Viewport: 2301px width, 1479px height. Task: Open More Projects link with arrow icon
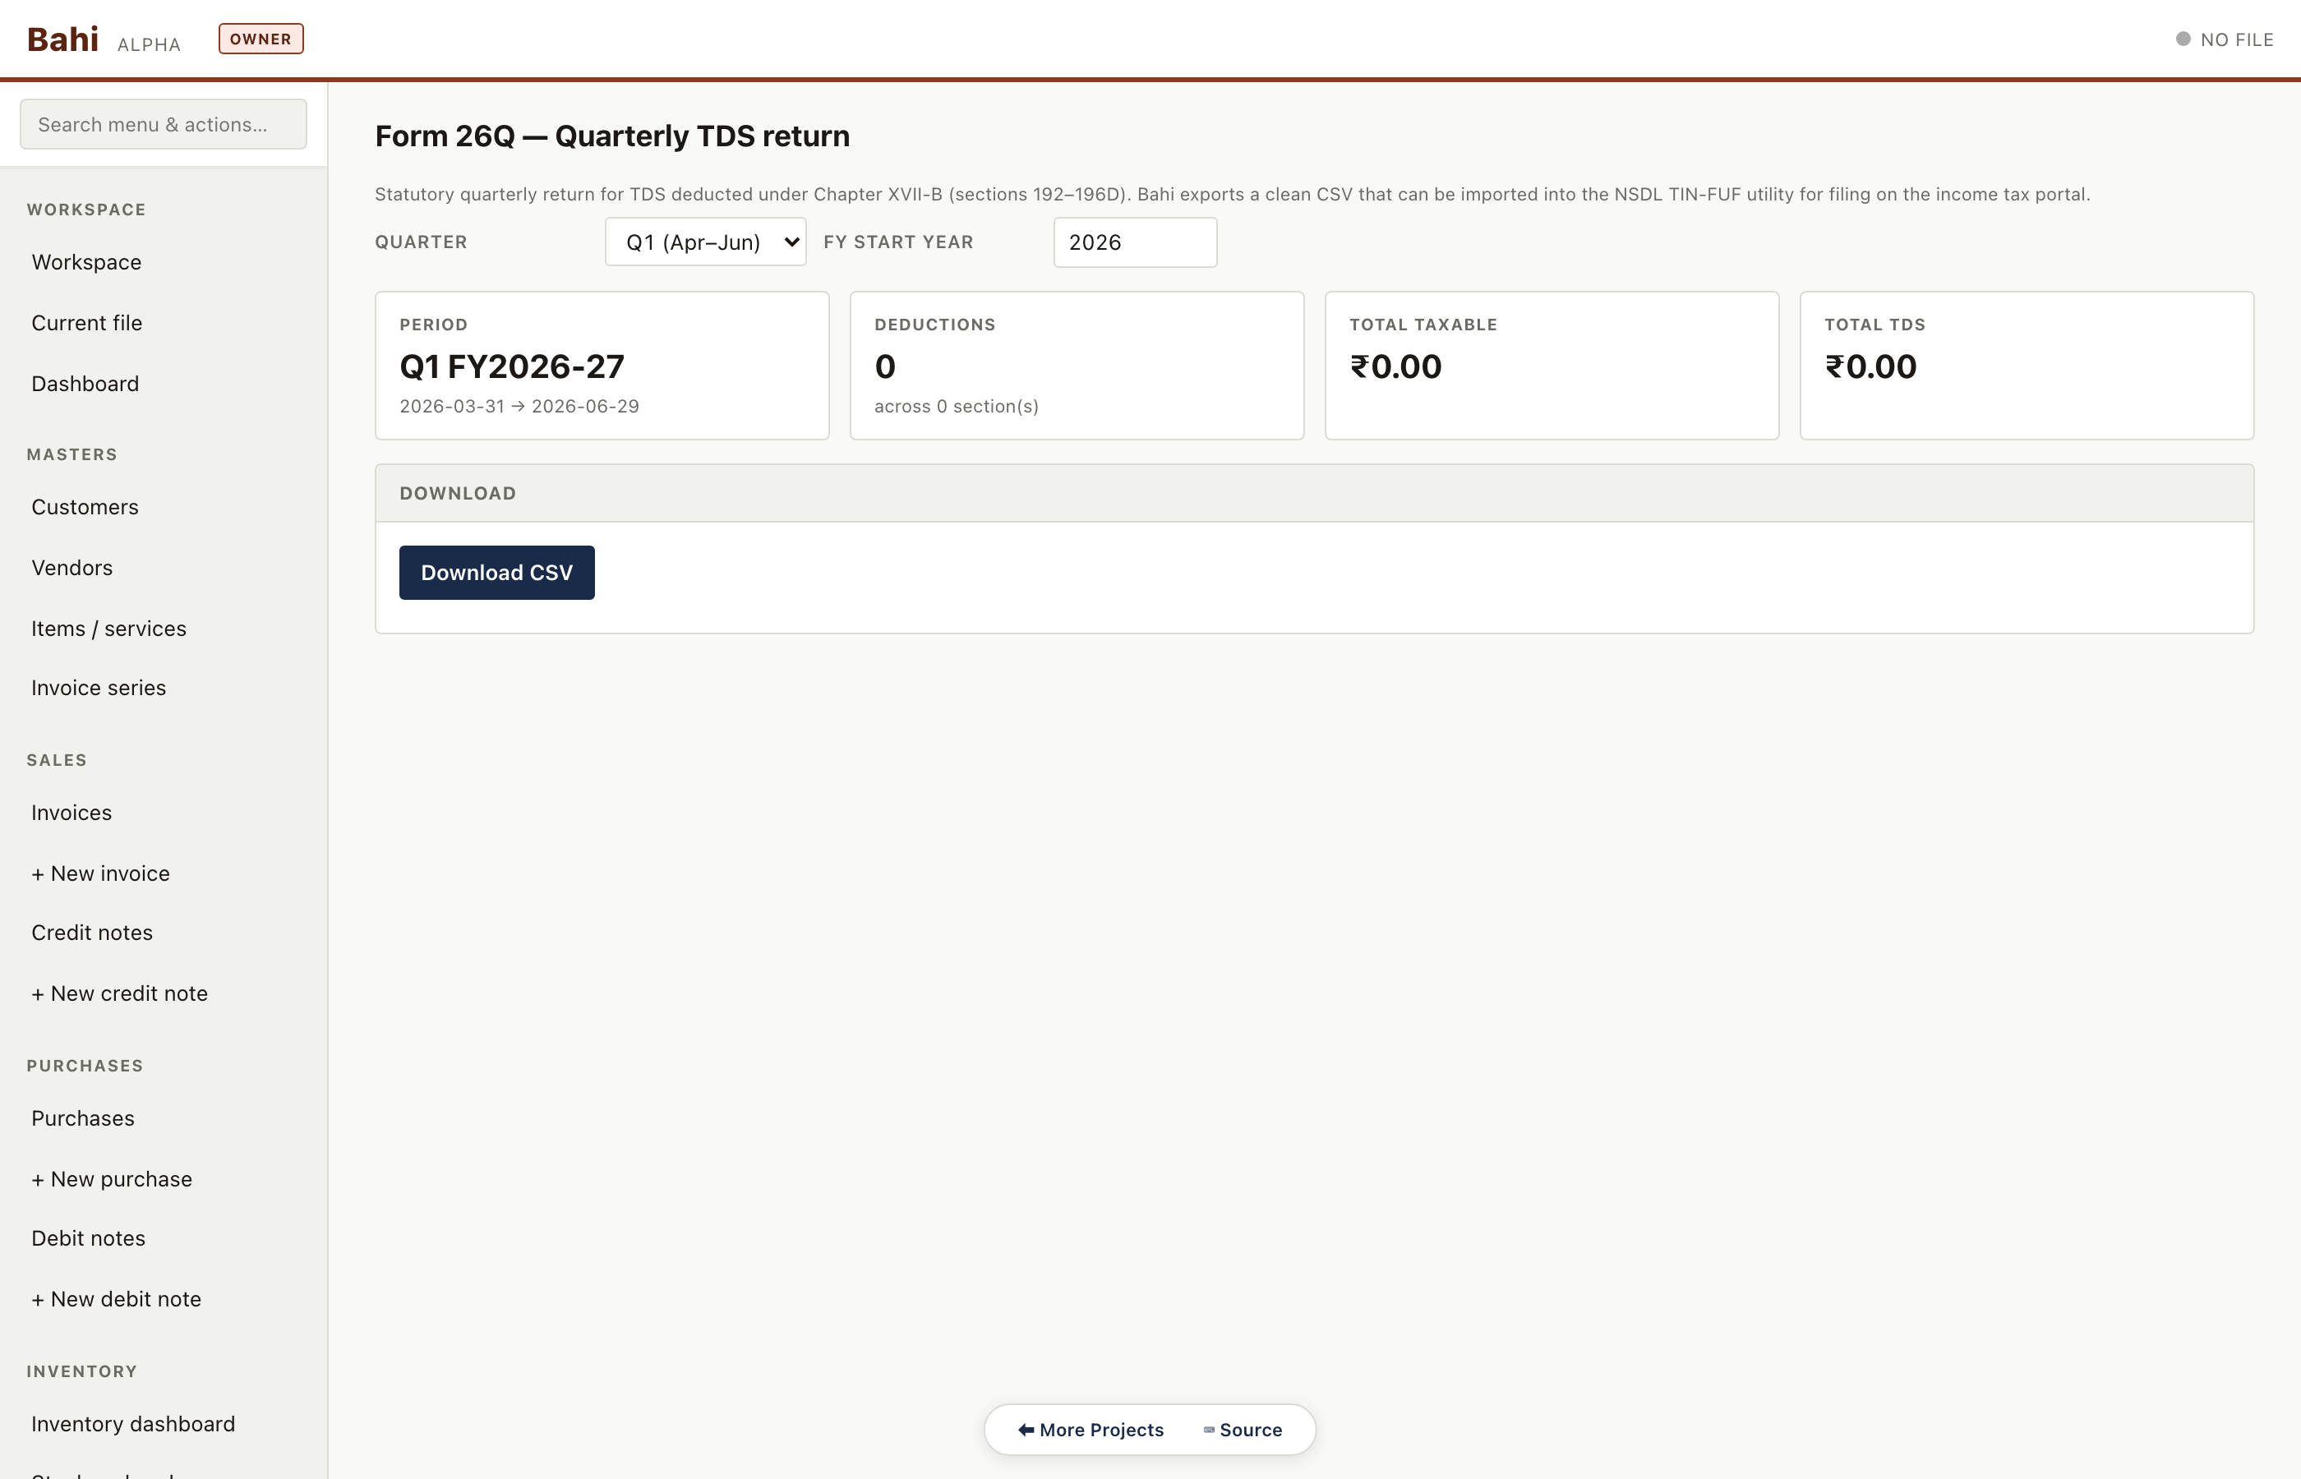click(1090, 1430)
